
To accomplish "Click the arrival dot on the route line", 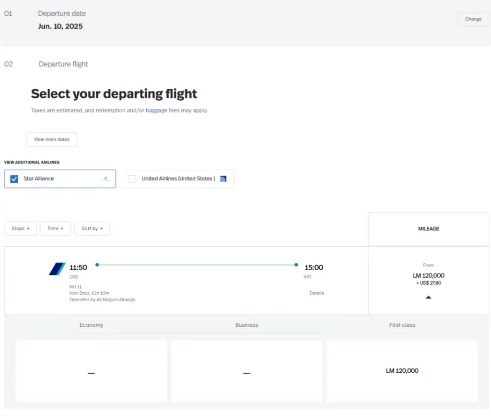I will pos(296,264).
